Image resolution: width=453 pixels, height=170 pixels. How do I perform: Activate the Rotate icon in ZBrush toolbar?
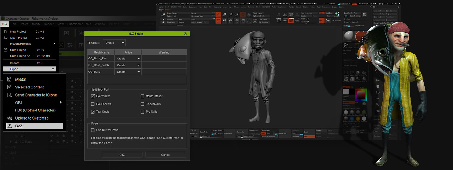point(237,15)
